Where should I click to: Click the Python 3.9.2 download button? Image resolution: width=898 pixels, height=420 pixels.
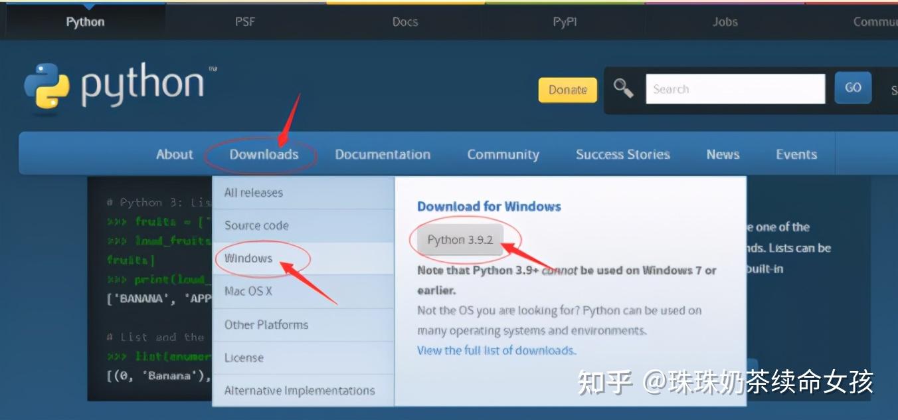[460, 240]
